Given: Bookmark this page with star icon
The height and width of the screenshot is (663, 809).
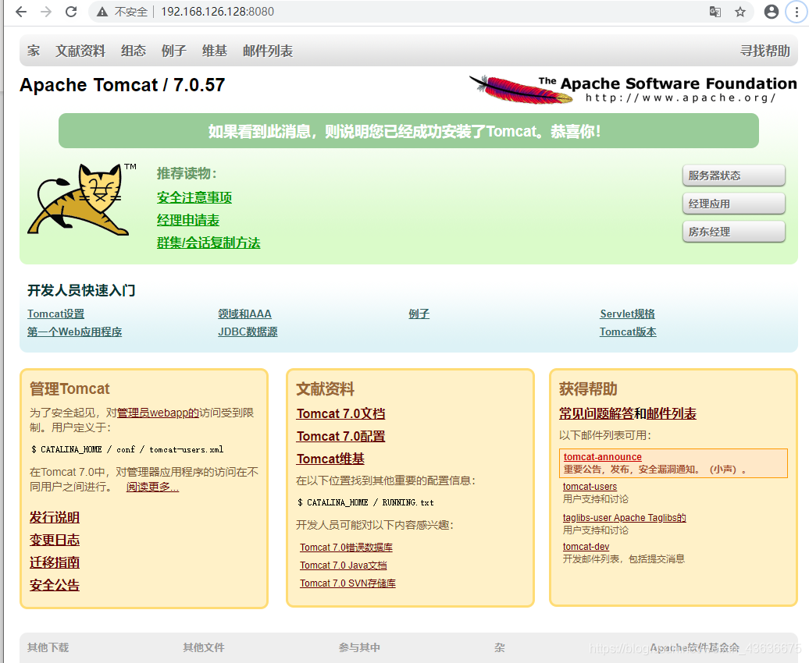Looking at the screenshot, I should [x=740, y=12].
